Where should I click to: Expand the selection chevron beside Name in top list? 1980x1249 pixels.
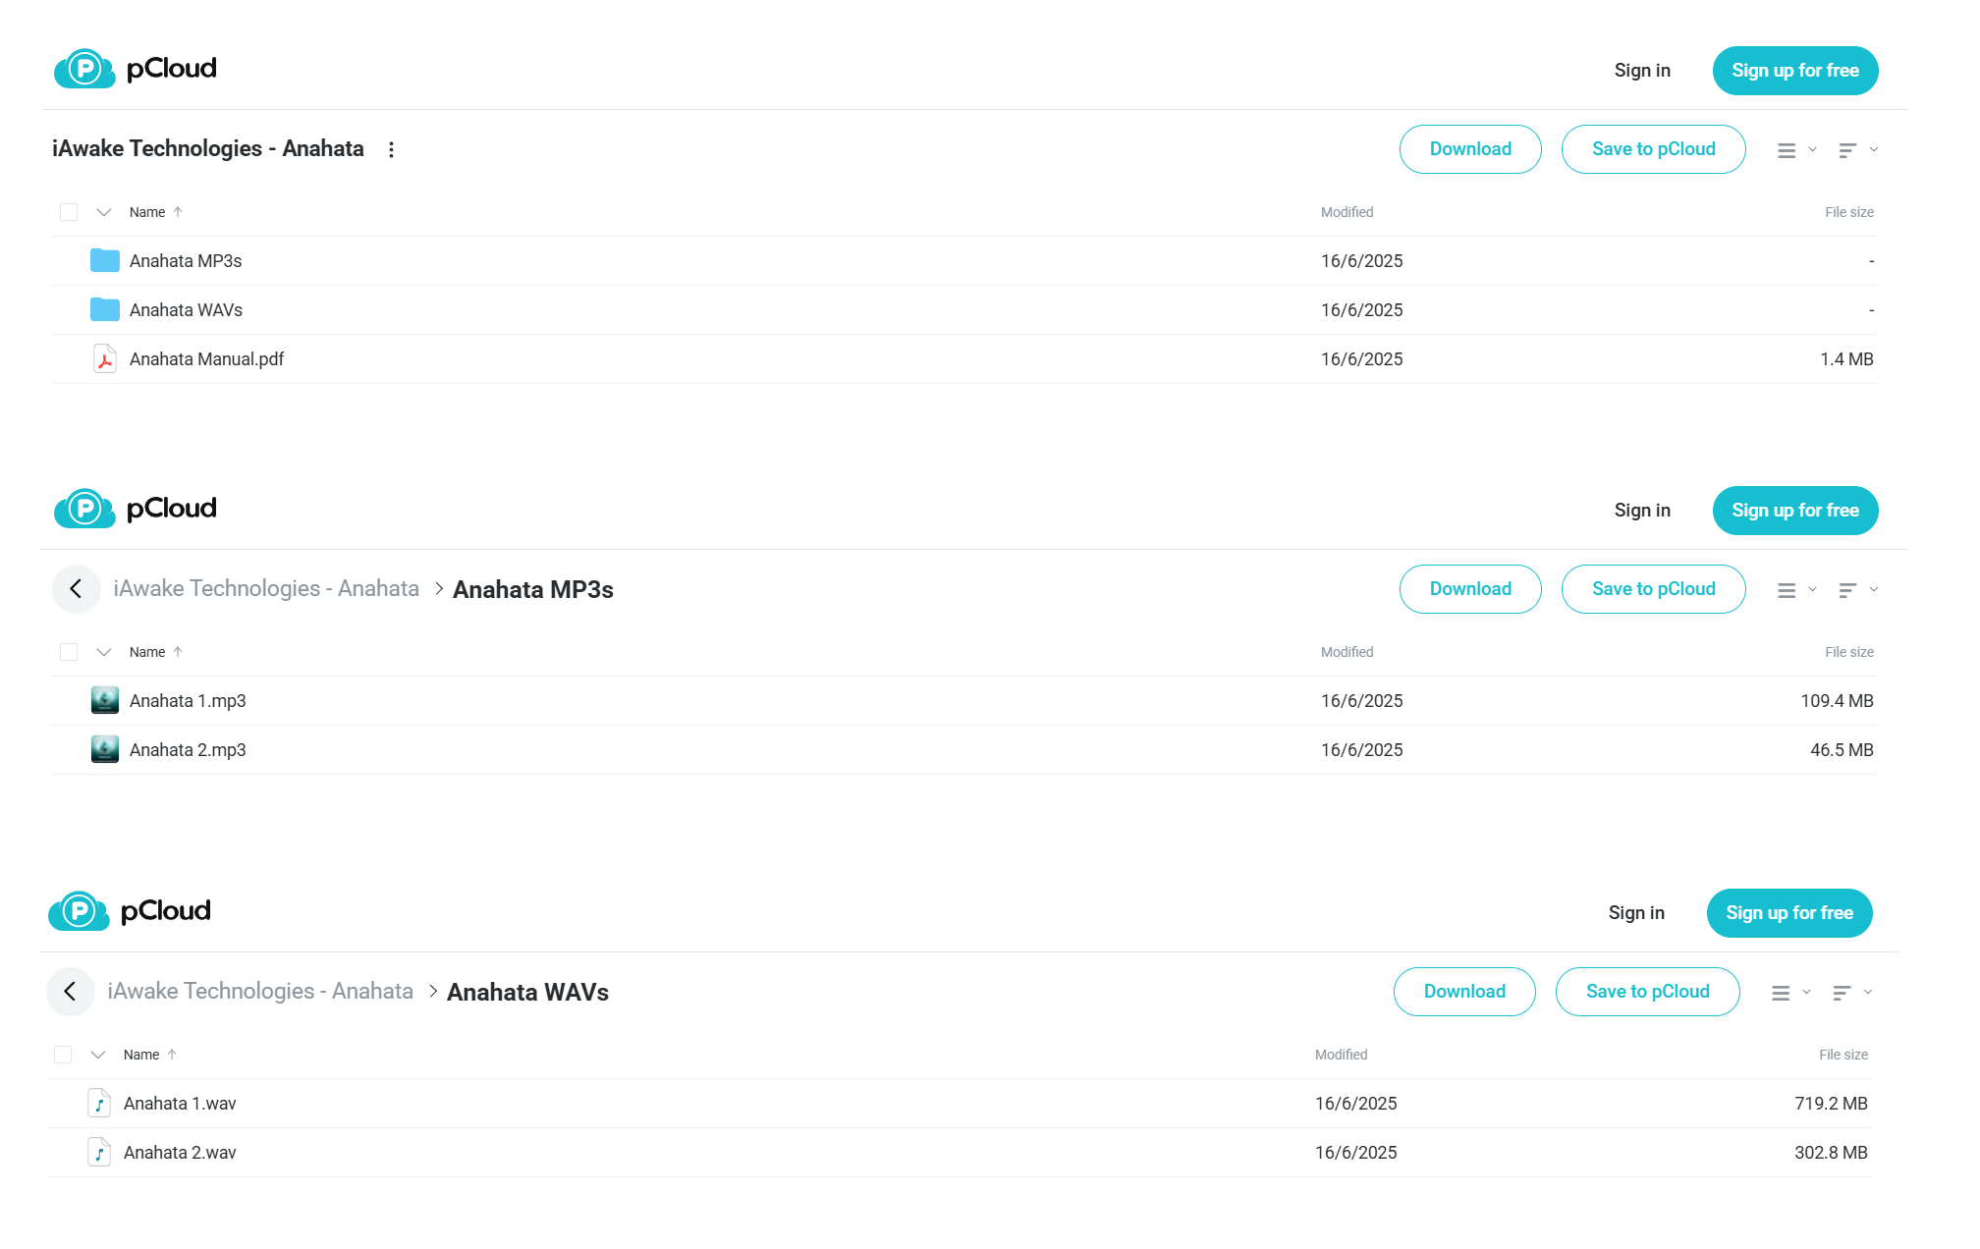click(103, 212)
